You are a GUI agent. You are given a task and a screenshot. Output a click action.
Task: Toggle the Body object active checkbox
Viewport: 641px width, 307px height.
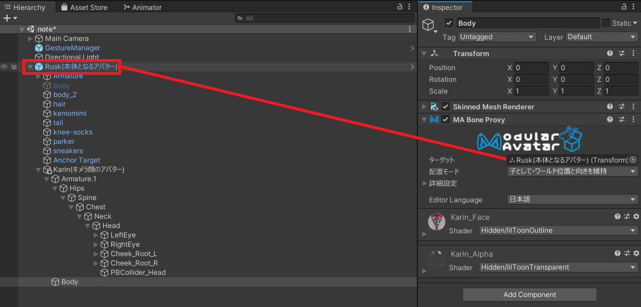[x=449, y=23]
